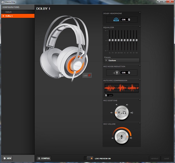The width and height of the screenshot is (175, 163).
Task: Open the red LED color swatch
Action: point(90,75)
